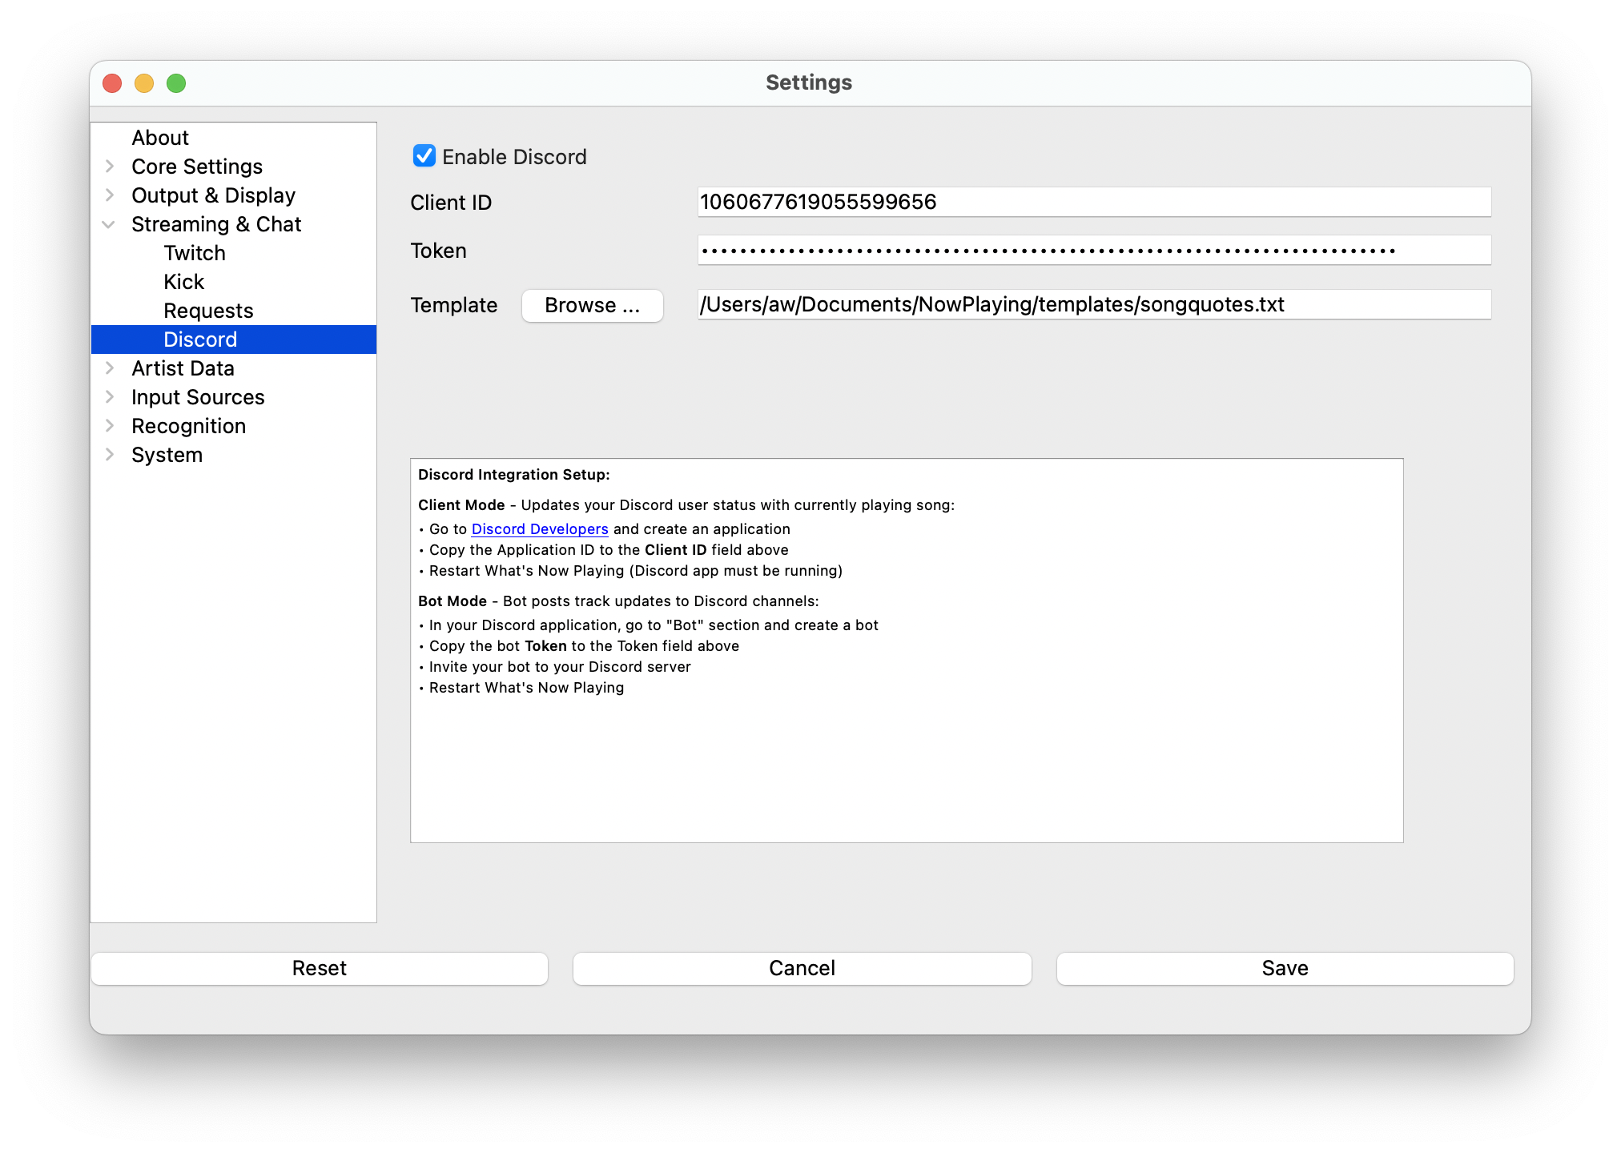Expand the Input Sources chevron
1621x1153 pixels.
click(110, 397)
